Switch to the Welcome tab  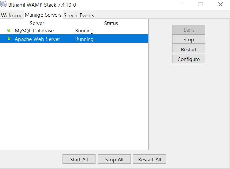[x=11, y=15]
